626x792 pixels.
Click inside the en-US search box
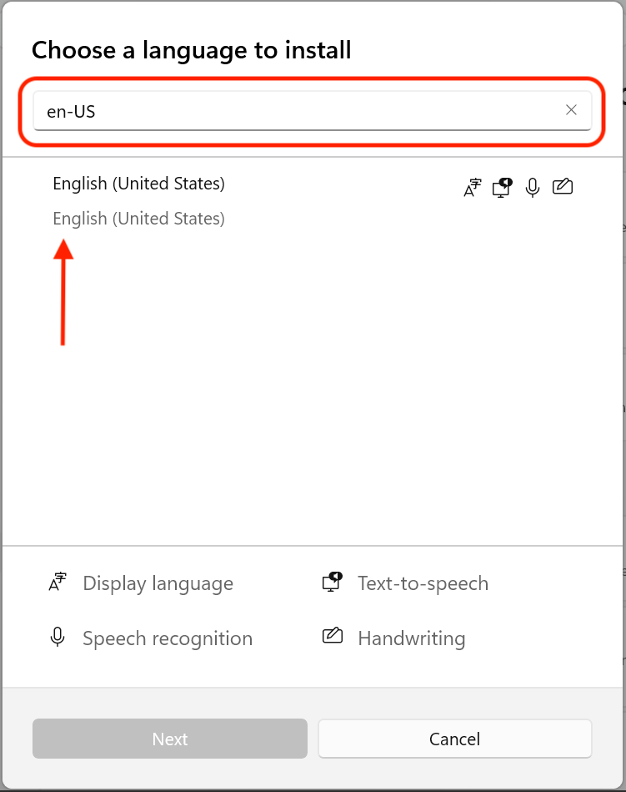250,109
